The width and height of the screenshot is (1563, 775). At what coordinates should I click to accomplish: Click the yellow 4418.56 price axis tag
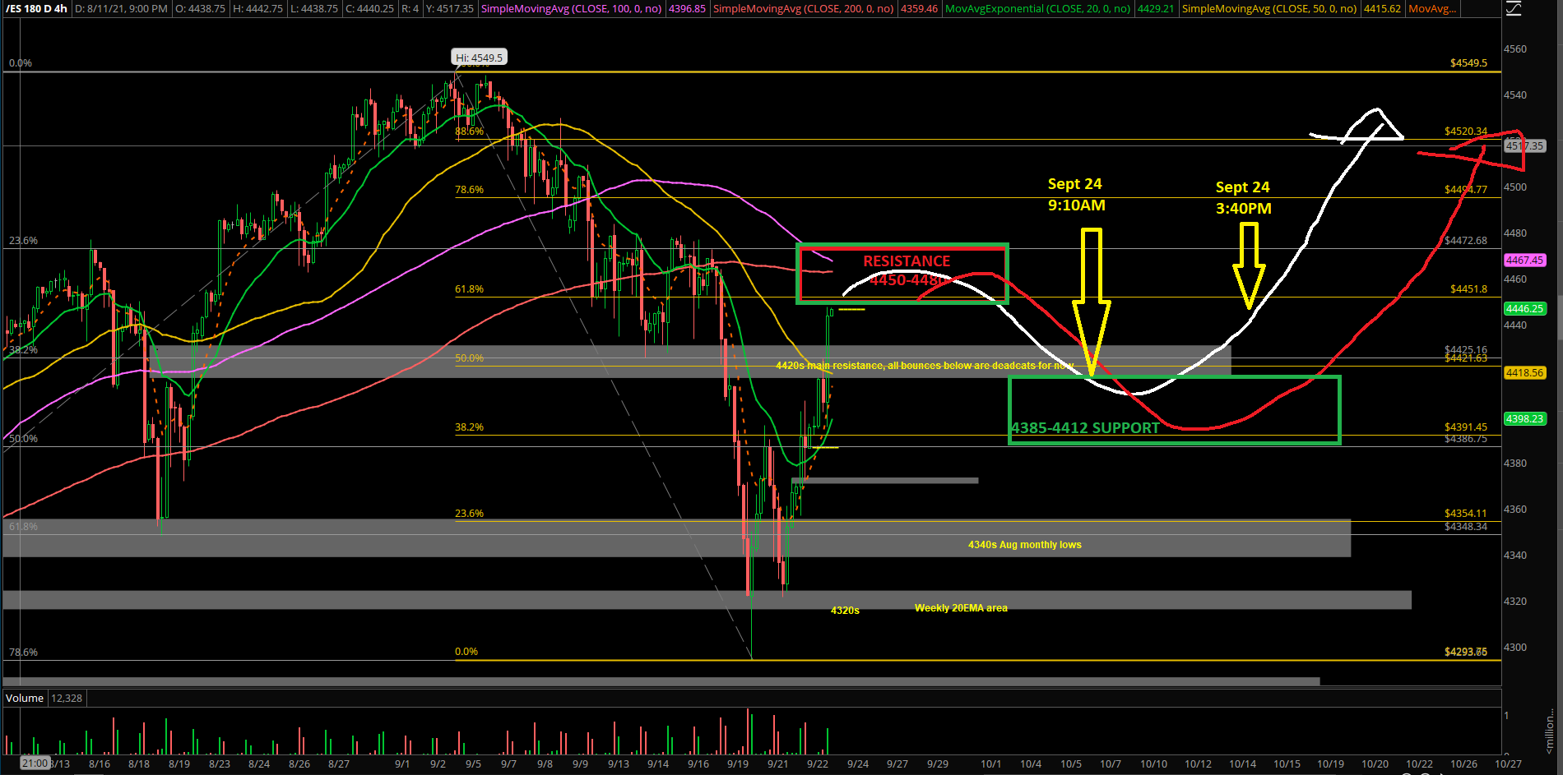(x=1524, y=372)
